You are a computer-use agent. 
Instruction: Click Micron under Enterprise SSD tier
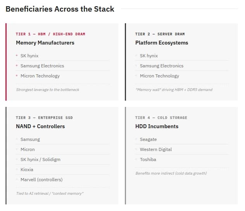[x=28, y=149]
